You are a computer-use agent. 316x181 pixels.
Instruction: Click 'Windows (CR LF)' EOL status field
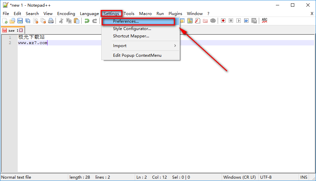point(239,177)
